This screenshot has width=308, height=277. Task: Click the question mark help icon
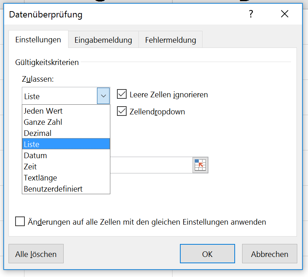(251, 14)
